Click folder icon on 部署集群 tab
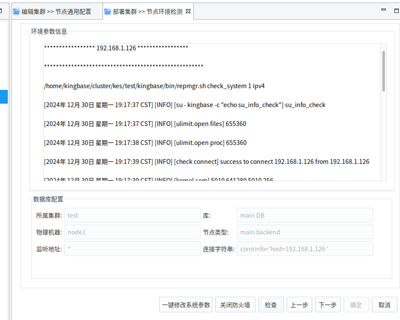This screenshot has height=320, width=400. pyautogui.click(x=107, y=12)
